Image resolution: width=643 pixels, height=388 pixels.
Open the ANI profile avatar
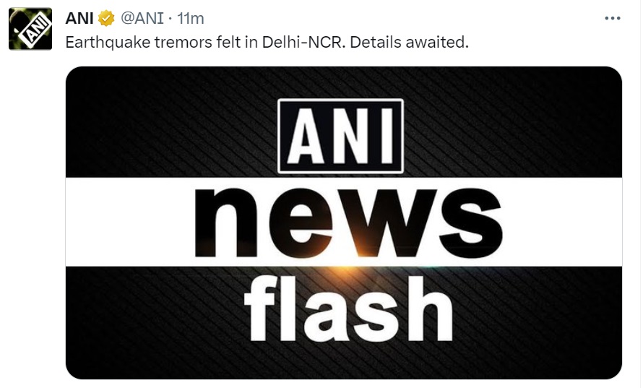30,29
